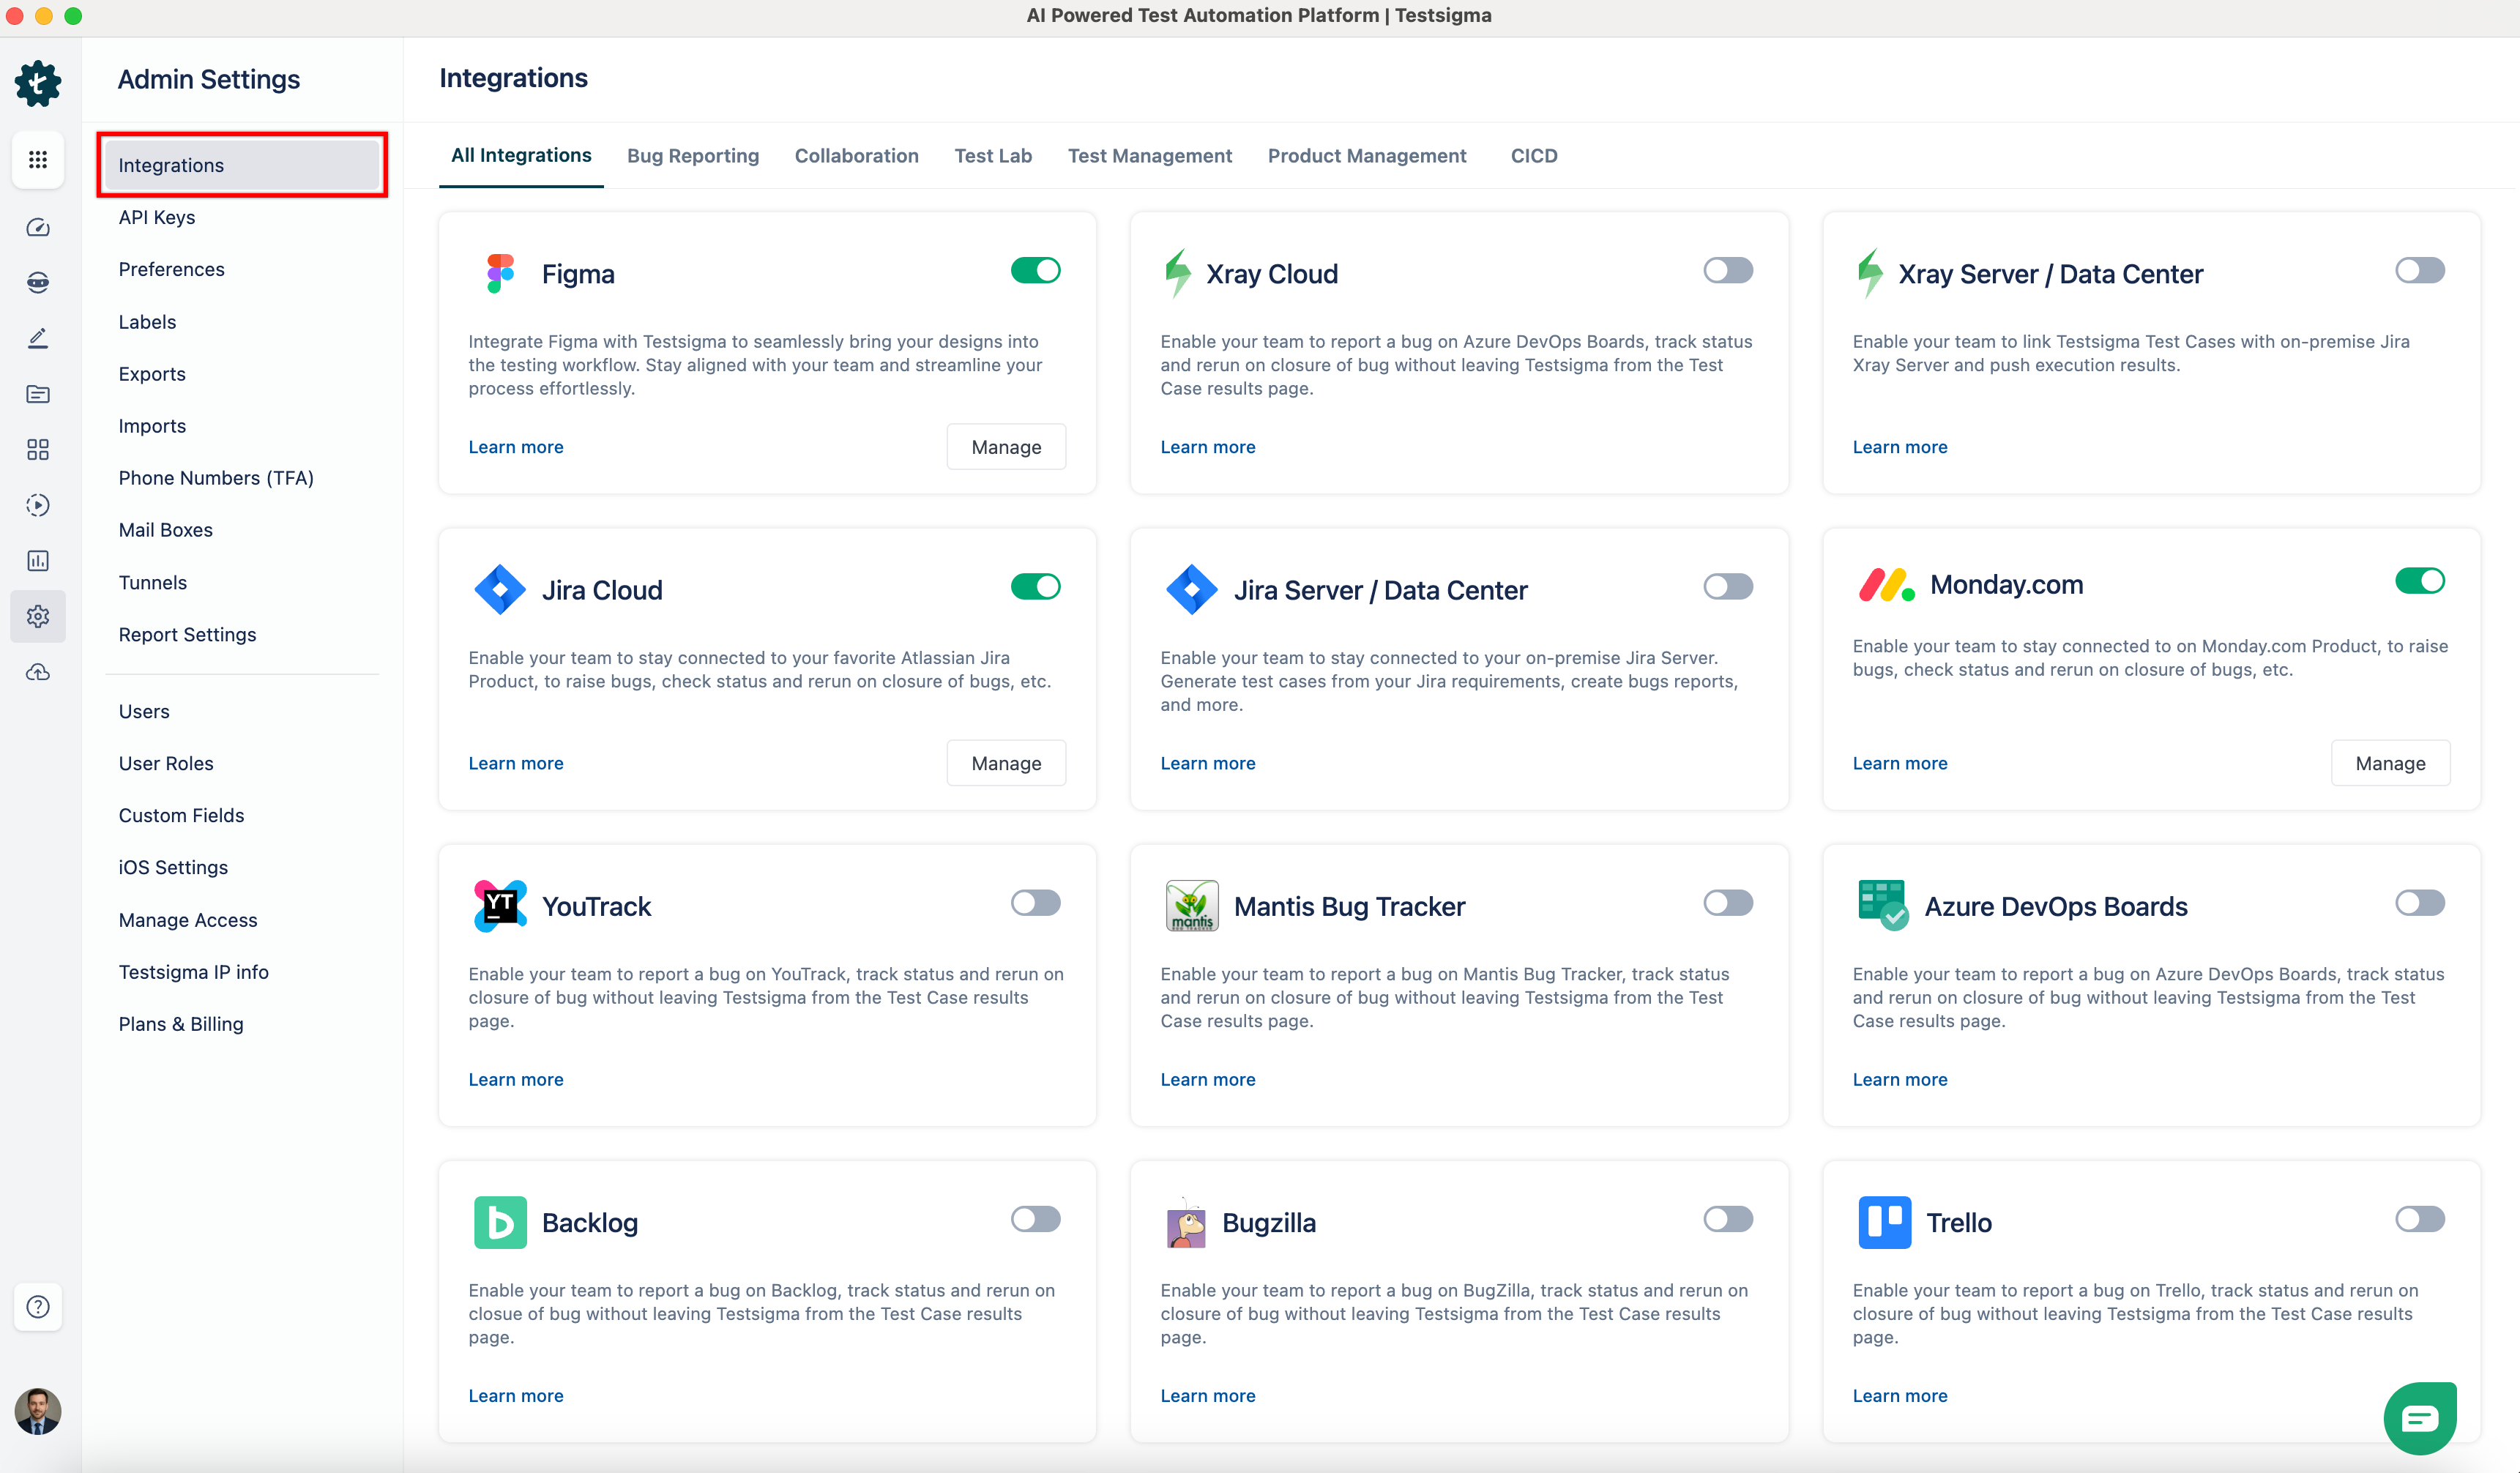Viewport: 2520px width, 1473px height.
Task: Turn off the Monday.com integration toggle
Action: (2420, 581)
